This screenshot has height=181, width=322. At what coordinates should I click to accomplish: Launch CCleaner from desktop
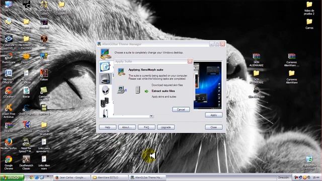(9, 93)
